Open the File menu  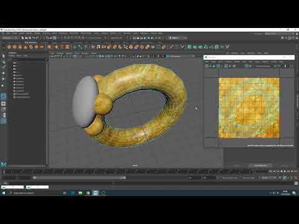point(3,33)
